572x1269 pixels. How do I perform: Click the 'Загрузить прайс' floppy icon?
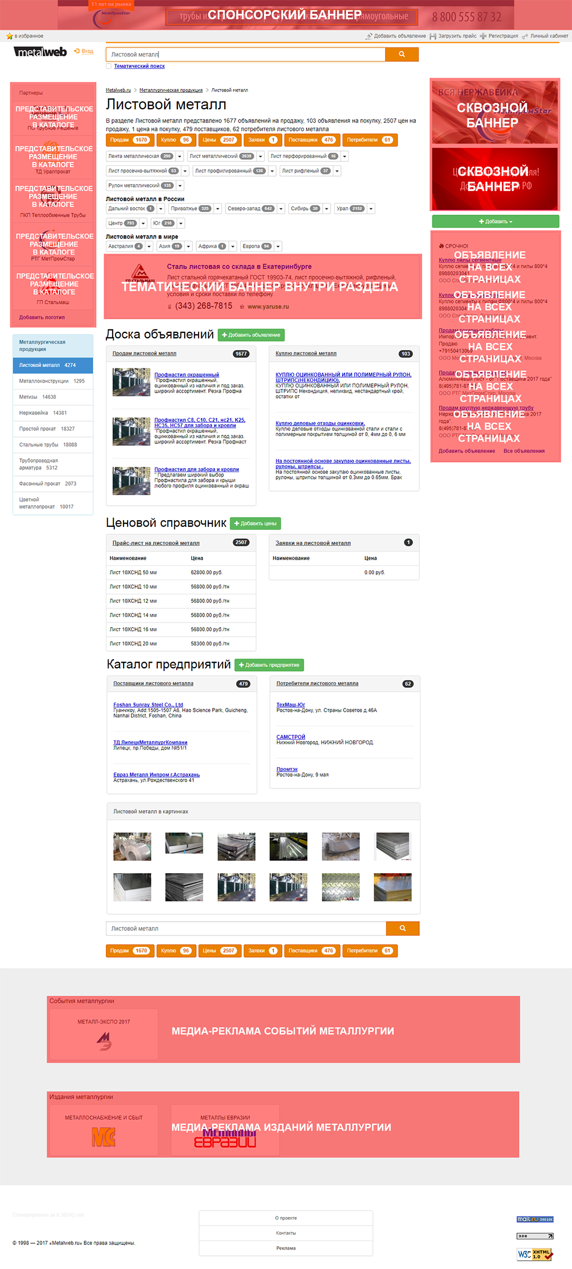pyautogui.click(x=433, y=36)
